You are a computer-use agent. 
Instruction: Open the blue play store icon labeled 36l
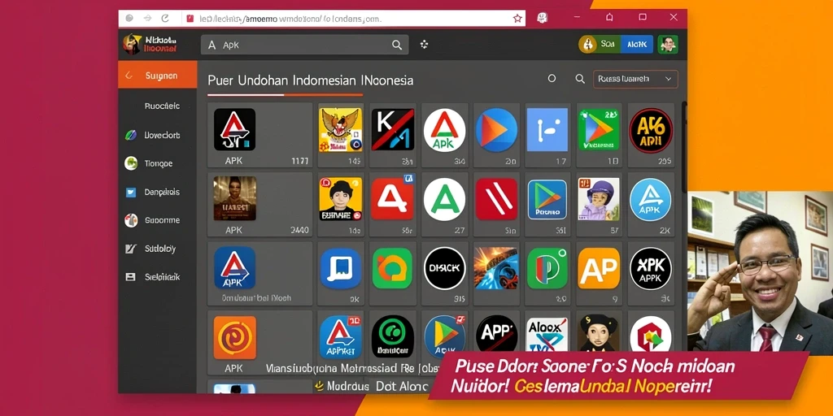pyautogui.click(x=547, y=200)
